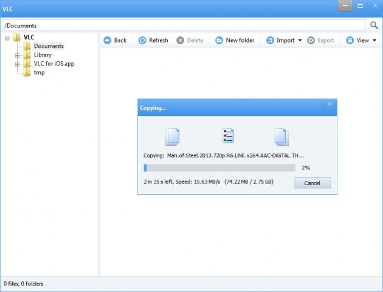Viewport: 383px width, 292px height.
Task: Click the Import arrow icon
Action: click(270, 40)
